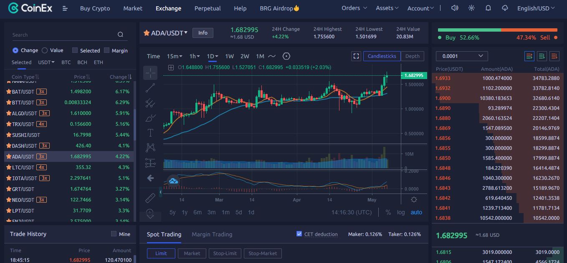Image resolution: width=567 pixels, height=263 pixels.
Task: Toggle the theme brightness icon
Action: click(x=471, y=8)
